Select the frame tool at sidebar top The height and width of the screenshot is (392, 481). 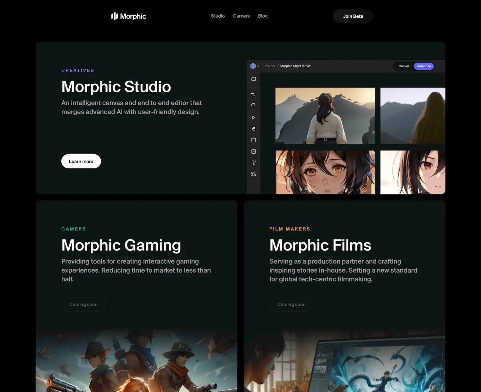pos(253,79)
